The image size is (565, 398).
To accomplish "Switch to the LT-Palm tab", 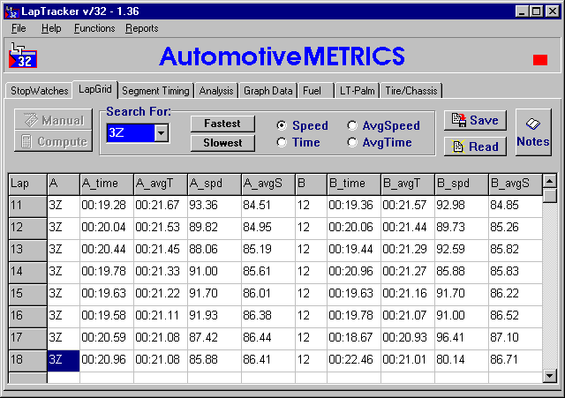I will pos(357,91).
